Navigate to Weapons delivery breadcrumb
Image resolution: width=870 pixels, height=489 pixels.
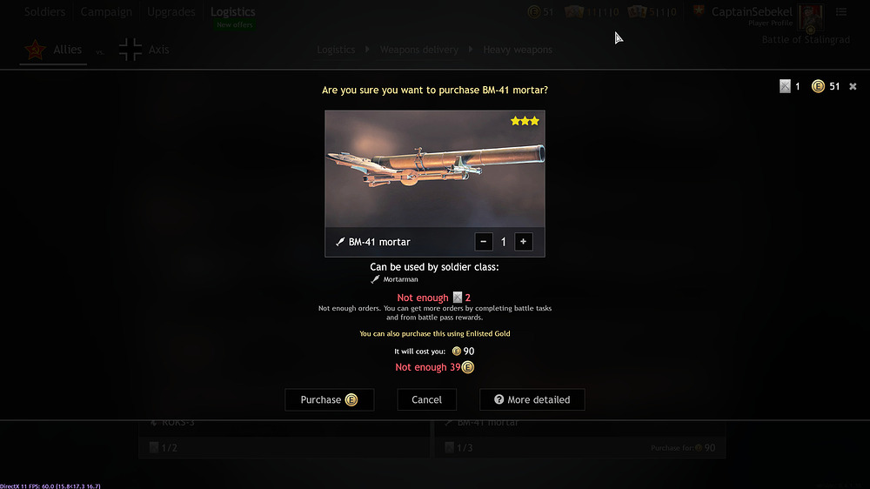coord(419,50)
